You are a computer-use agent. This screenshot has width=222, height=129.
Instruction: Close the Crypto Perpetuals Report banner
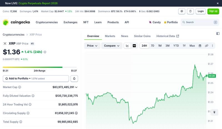tap(218, 3)
